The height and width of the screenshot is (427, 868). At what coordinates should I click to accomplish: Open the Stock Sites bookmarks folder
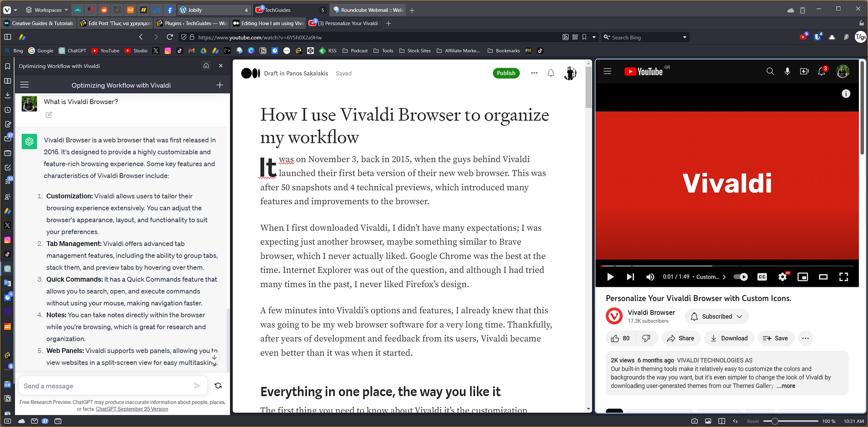coord(415,51)
